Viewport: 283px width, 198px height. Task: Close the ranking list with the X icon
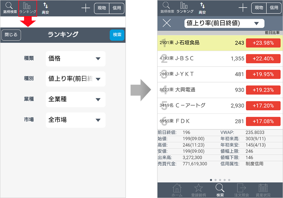point(166,23)
